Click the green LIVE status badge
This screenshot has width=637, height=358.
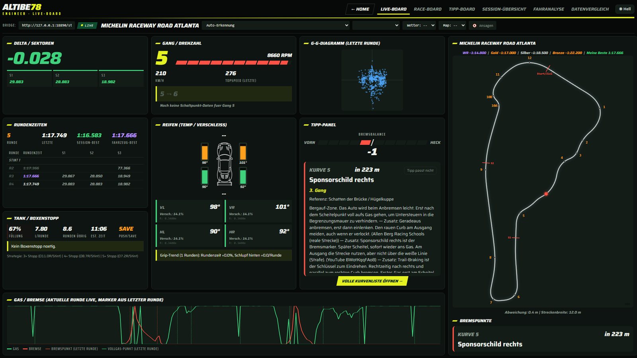pyautogui.click(x=87, y=25)
